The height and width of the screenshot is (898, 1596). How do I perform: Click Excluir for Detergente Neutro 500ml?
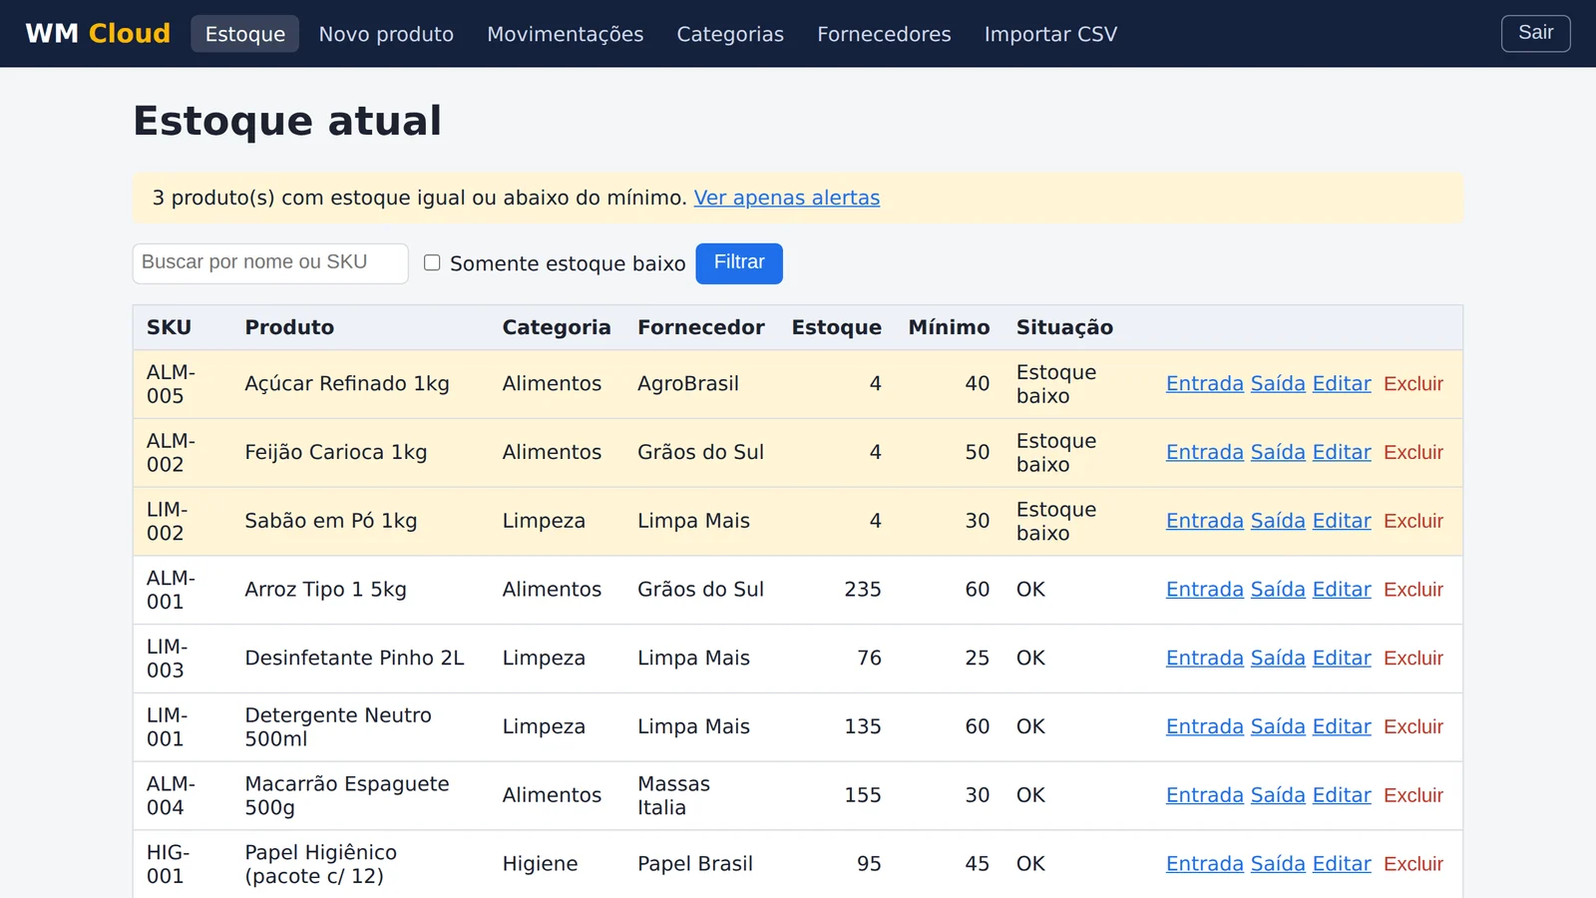click(1413, 727)
